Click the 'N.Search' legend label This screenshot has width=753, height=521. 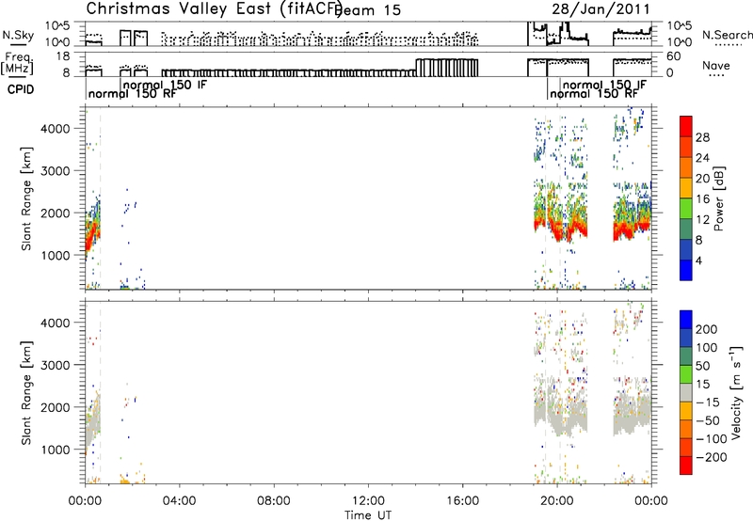(x=728, y=35)
